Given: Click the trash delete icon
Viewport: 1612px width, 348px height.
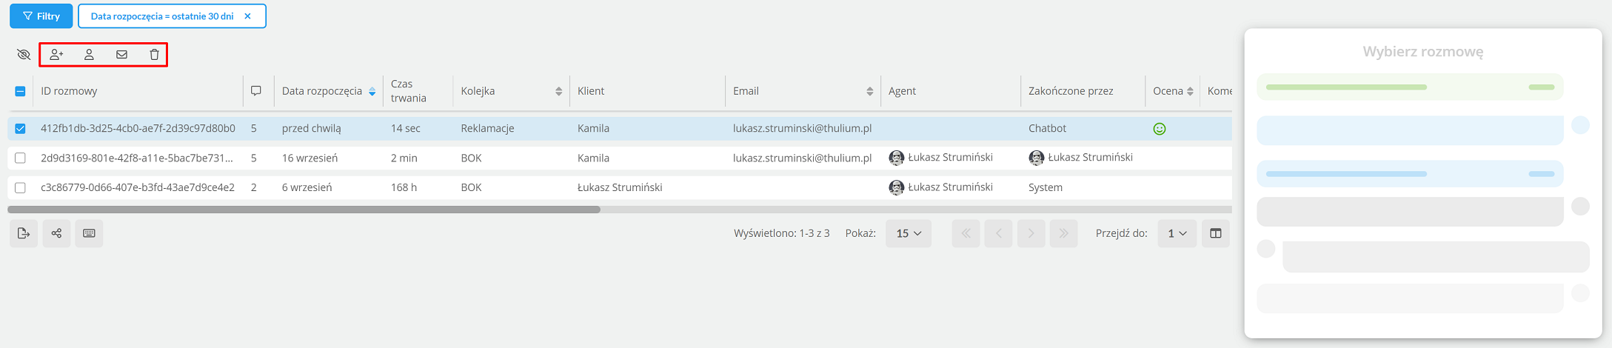Looking at the screenshot, I should pos(154,55).
